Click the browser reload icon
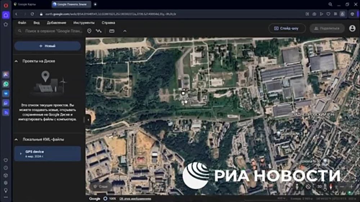Viewport: 360px width, 202px height. pyautogui.click(x=32, y=14)
